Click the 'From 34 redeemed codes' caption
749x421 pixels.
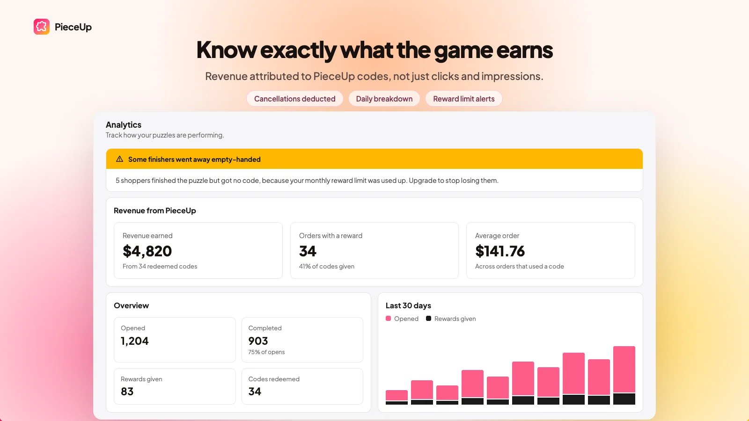160,266
